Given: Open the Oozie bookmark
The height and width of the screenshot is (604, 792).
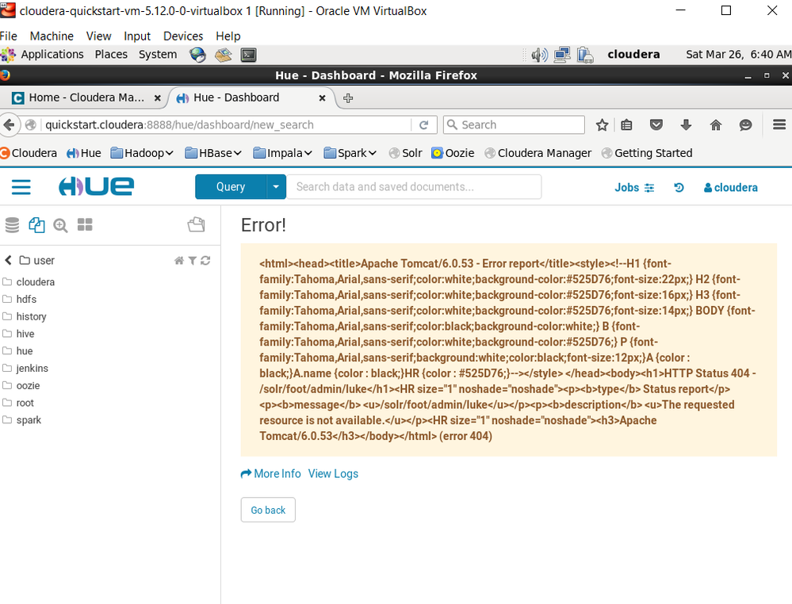Looking at the screenshot, I should pos(453,153).
